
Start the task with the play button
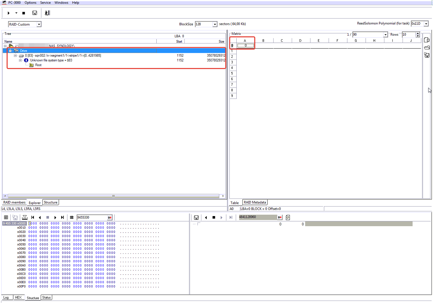pyautogui.click(x=9, y=13)
